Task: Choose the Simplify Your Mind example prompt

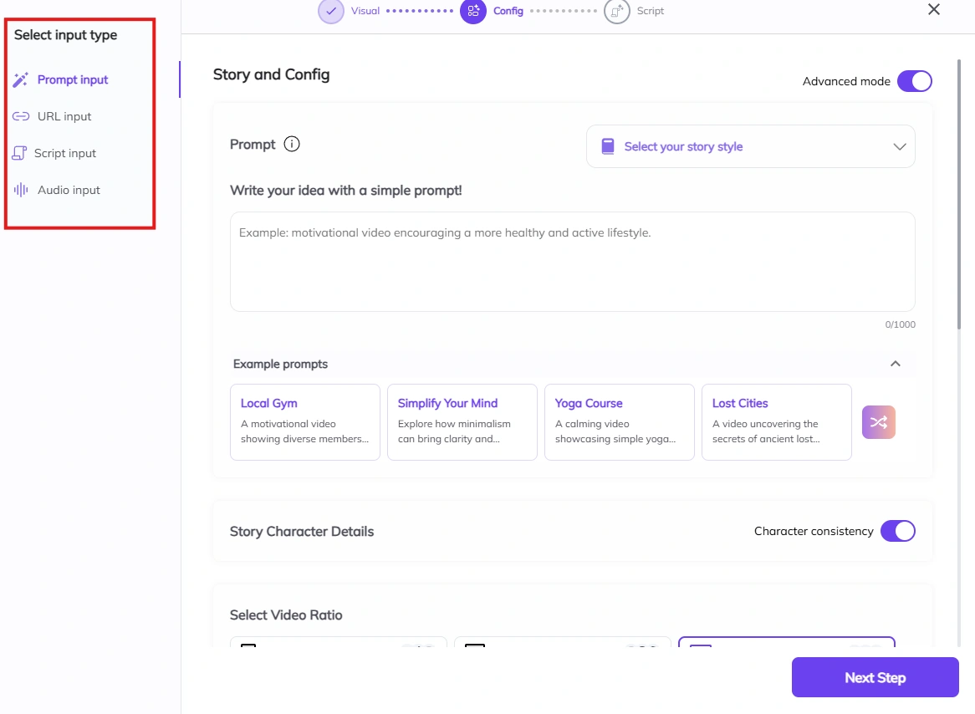Action: pos(462,422)
